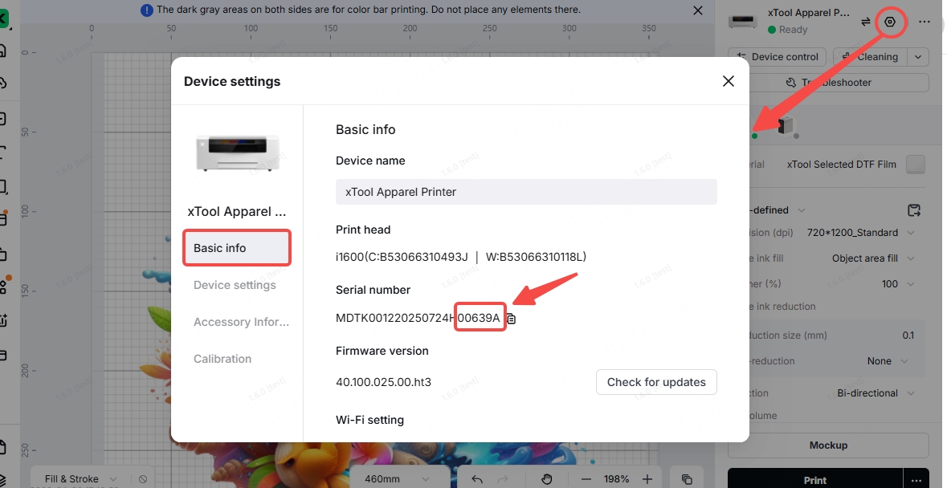The height and width of the screenshot is (488, 947).
Task: Click the xTool Selected DTF Film material swatch
Action: [x=916, y=164]
